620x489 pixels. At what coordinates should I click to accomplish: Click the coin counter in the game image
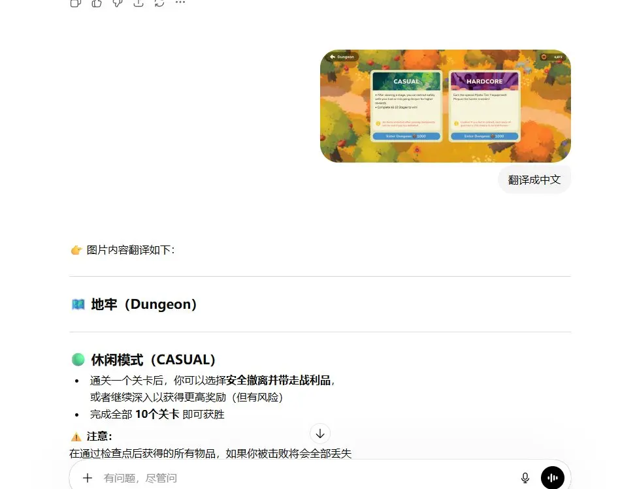553,57
